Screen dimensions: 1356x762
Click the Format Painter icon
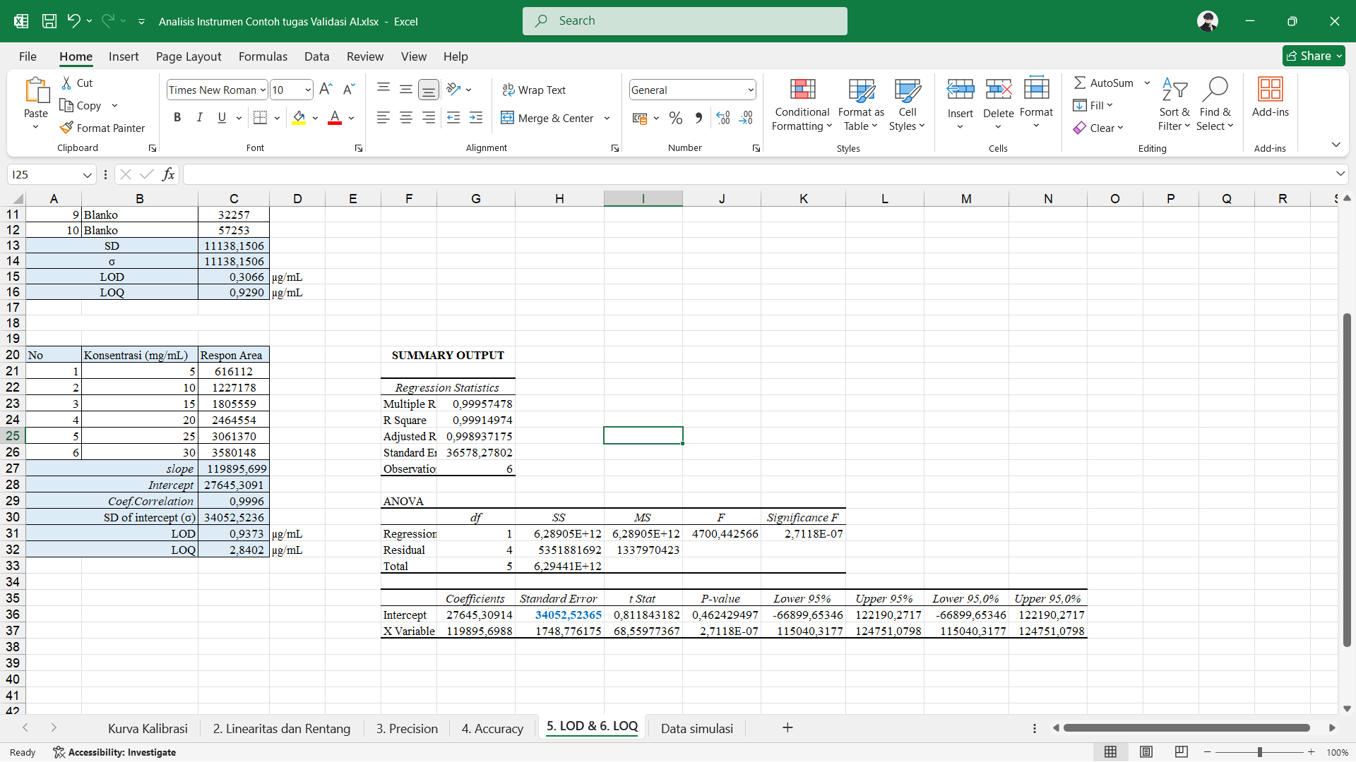click(67, 128)
